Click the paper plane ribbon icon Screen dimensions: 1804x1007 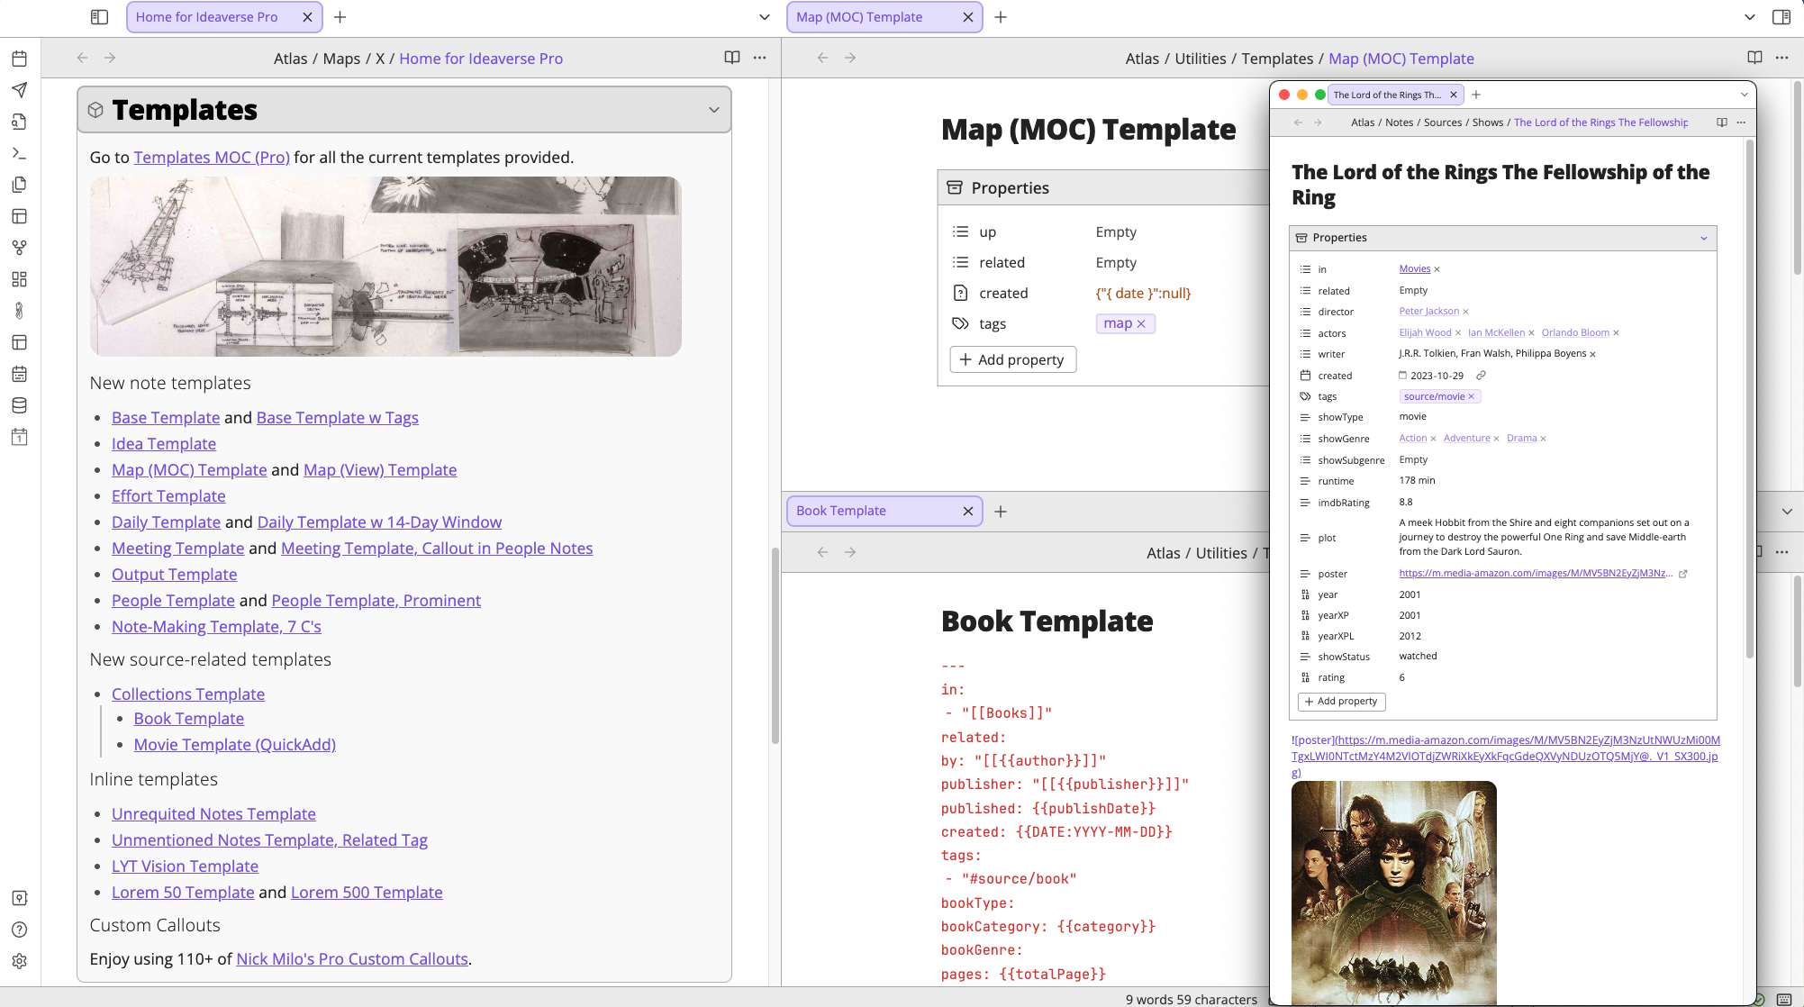tap(19, 90)
